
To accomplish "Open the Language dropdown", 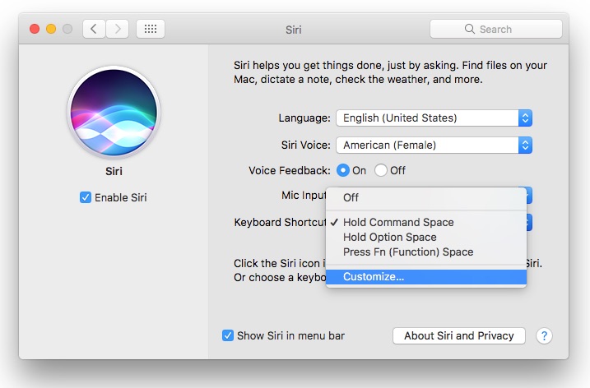I will 434,118.
